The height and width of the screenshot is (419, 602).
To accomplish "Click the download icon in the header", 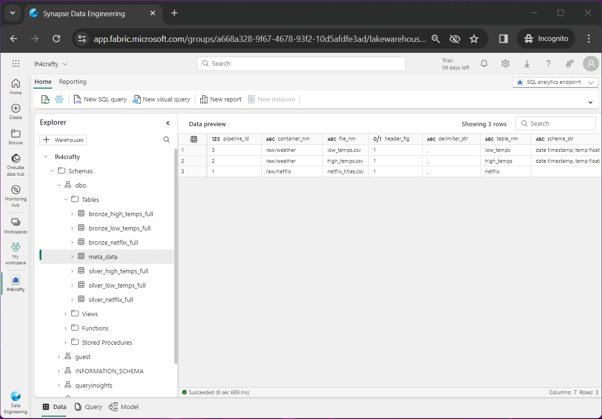I will click(x=527, y=64).
